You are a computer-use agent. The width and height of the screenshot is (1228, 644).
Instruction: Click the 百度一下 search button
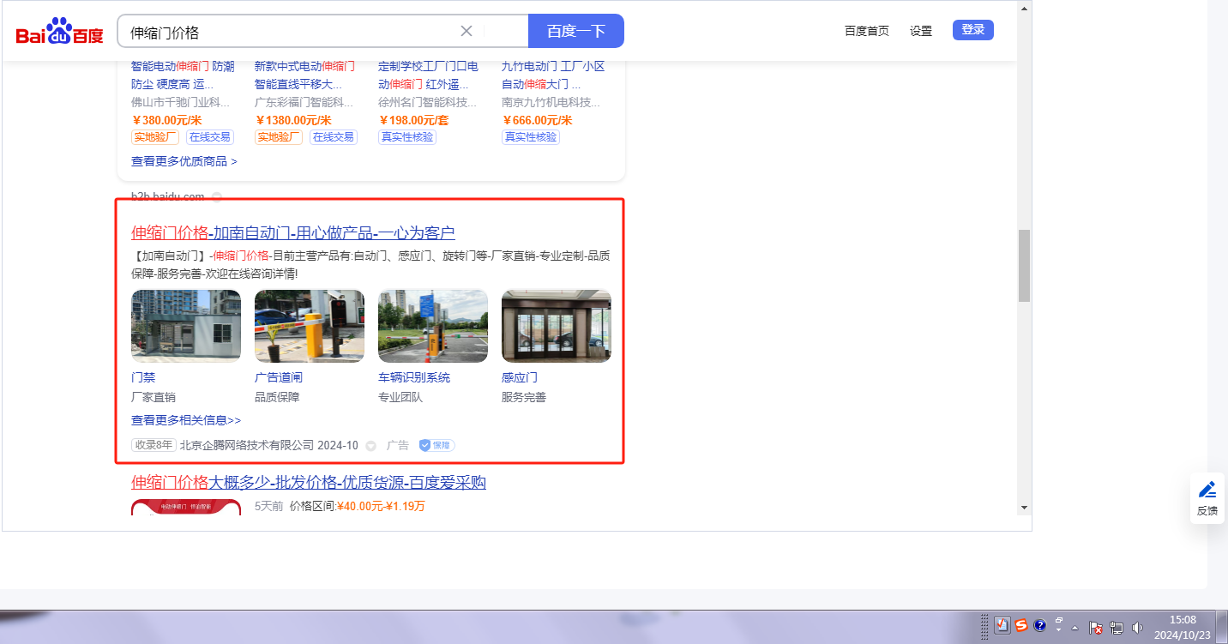[x=576, y=31]
